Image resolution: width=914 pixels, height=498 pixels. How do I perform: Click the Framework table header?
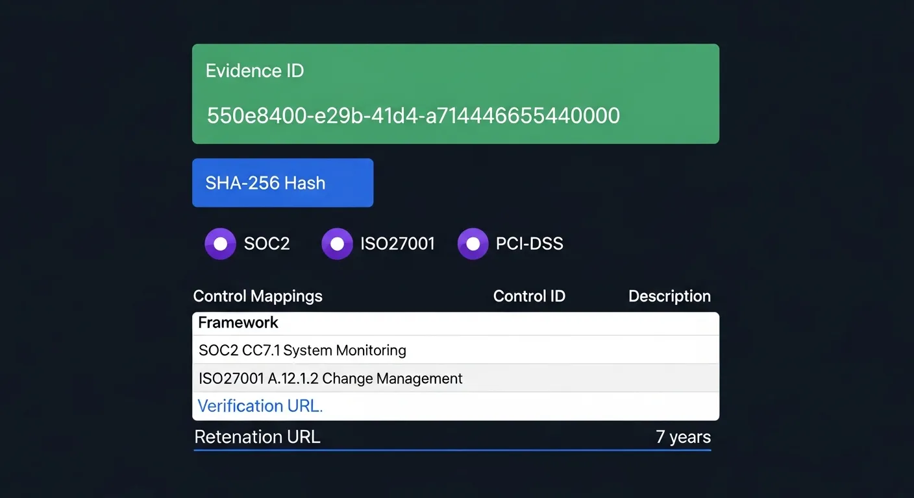[238, 322]
